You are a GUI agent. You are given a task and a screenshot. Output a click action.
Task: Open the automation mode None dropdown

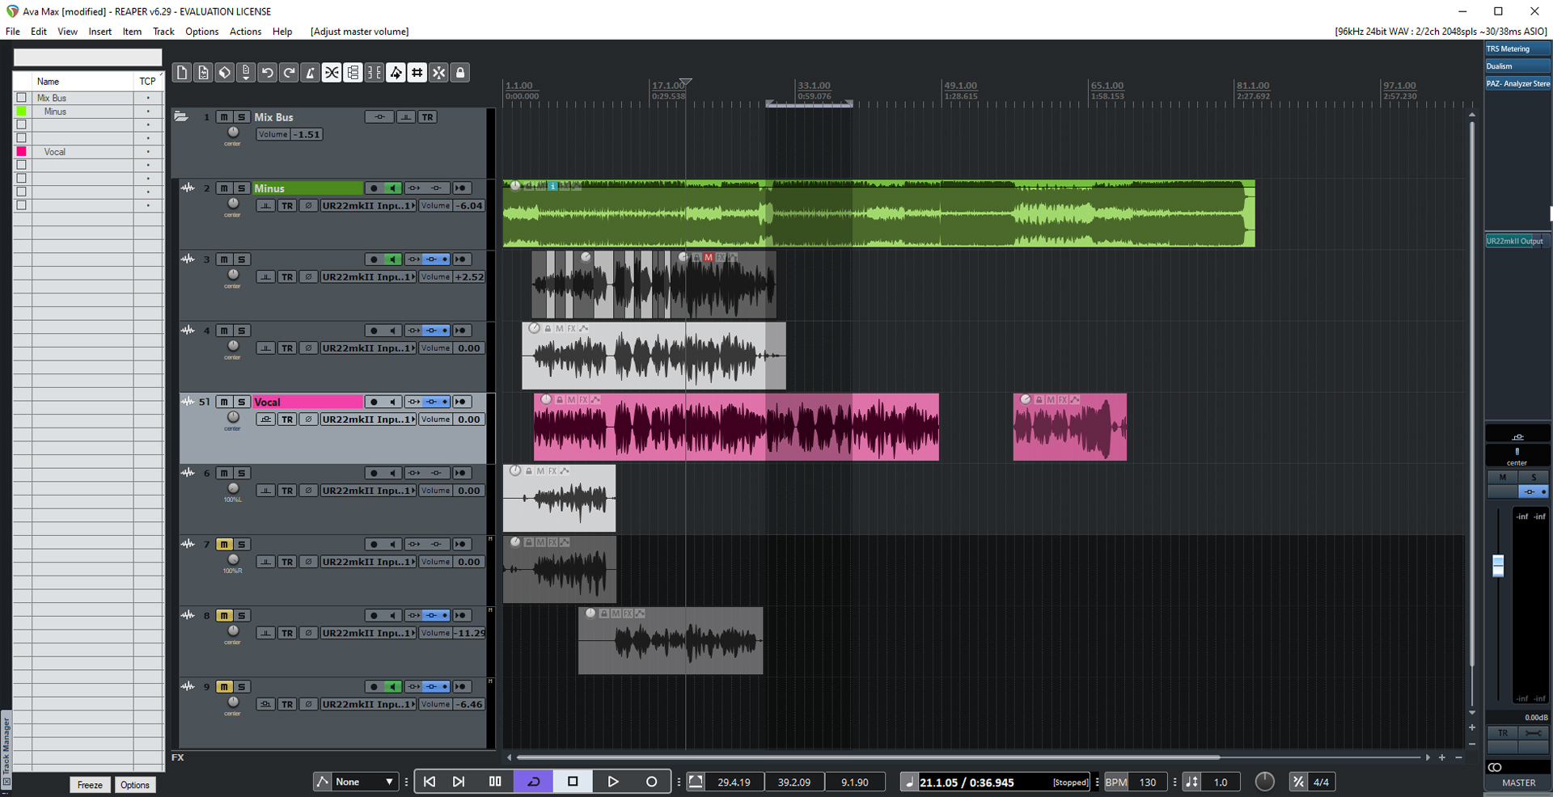366,782
